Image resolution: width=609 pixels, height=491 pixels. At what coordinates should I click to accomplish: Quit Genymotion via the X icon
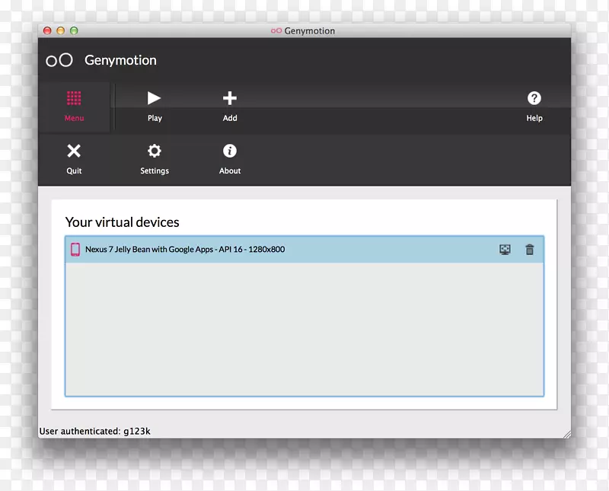74,159
